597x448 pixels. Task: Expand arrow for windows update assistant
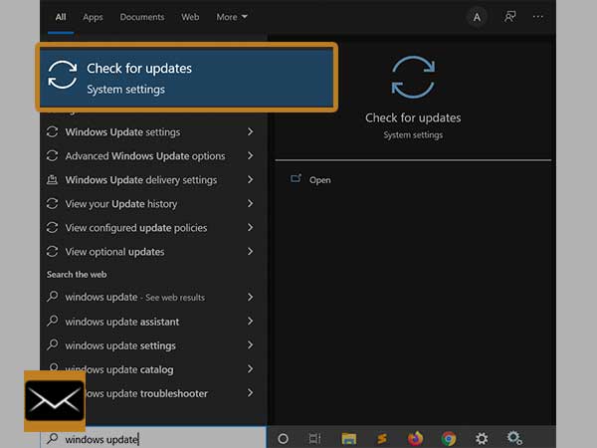[250, 322]
